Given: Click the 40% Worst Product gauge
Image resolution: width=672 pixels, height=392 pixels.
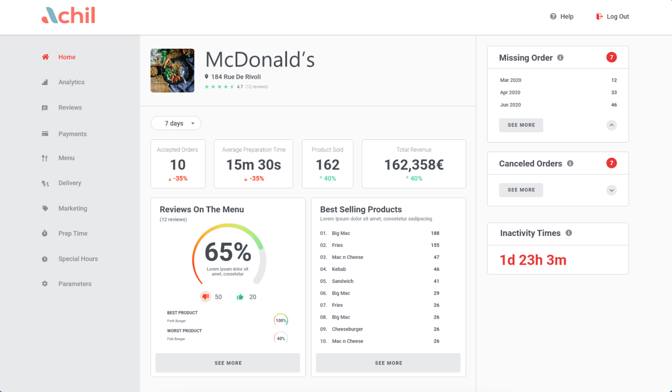Looking at the screenshot, I should click(x=281, y=338).
